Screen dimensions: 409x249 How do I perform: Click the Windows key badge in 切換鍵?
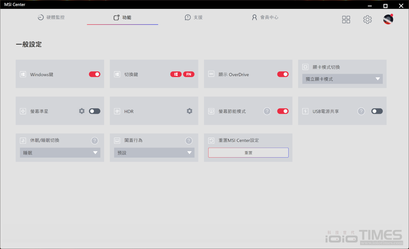(176, 74)
